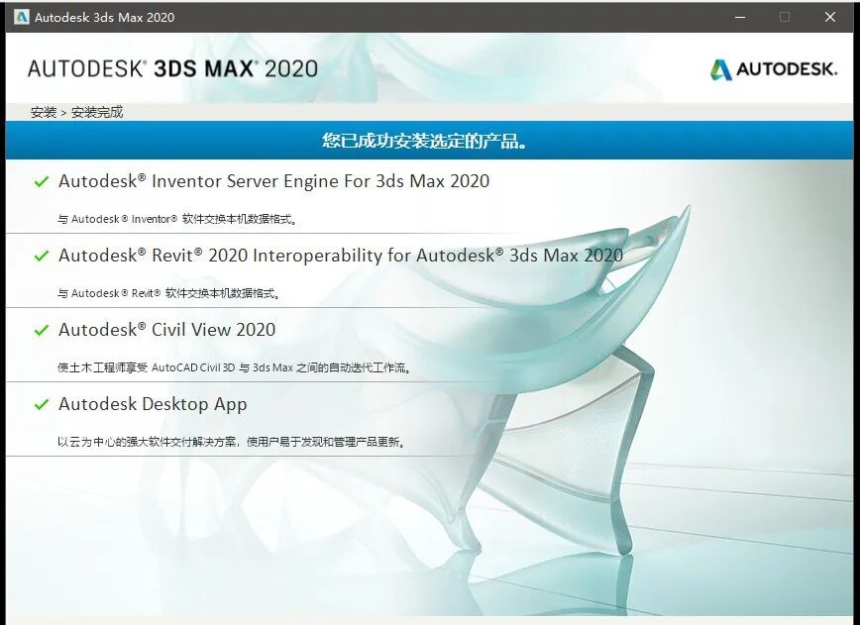
Task: Click description 与 Autodesk Revit 软件交换本机数据格式。
Action: click(168, 293)
